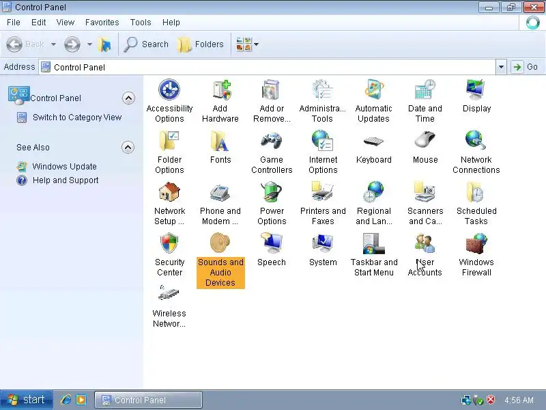This screenshot has height=410, width=546.
Task: Open Add Hardware applet
Action: coord(220,90)
